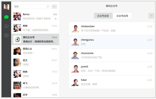The height and width of the screenshot is (99, 156).
Task: Click chunsonxie's avatar photo
Action: click(75, 55)
